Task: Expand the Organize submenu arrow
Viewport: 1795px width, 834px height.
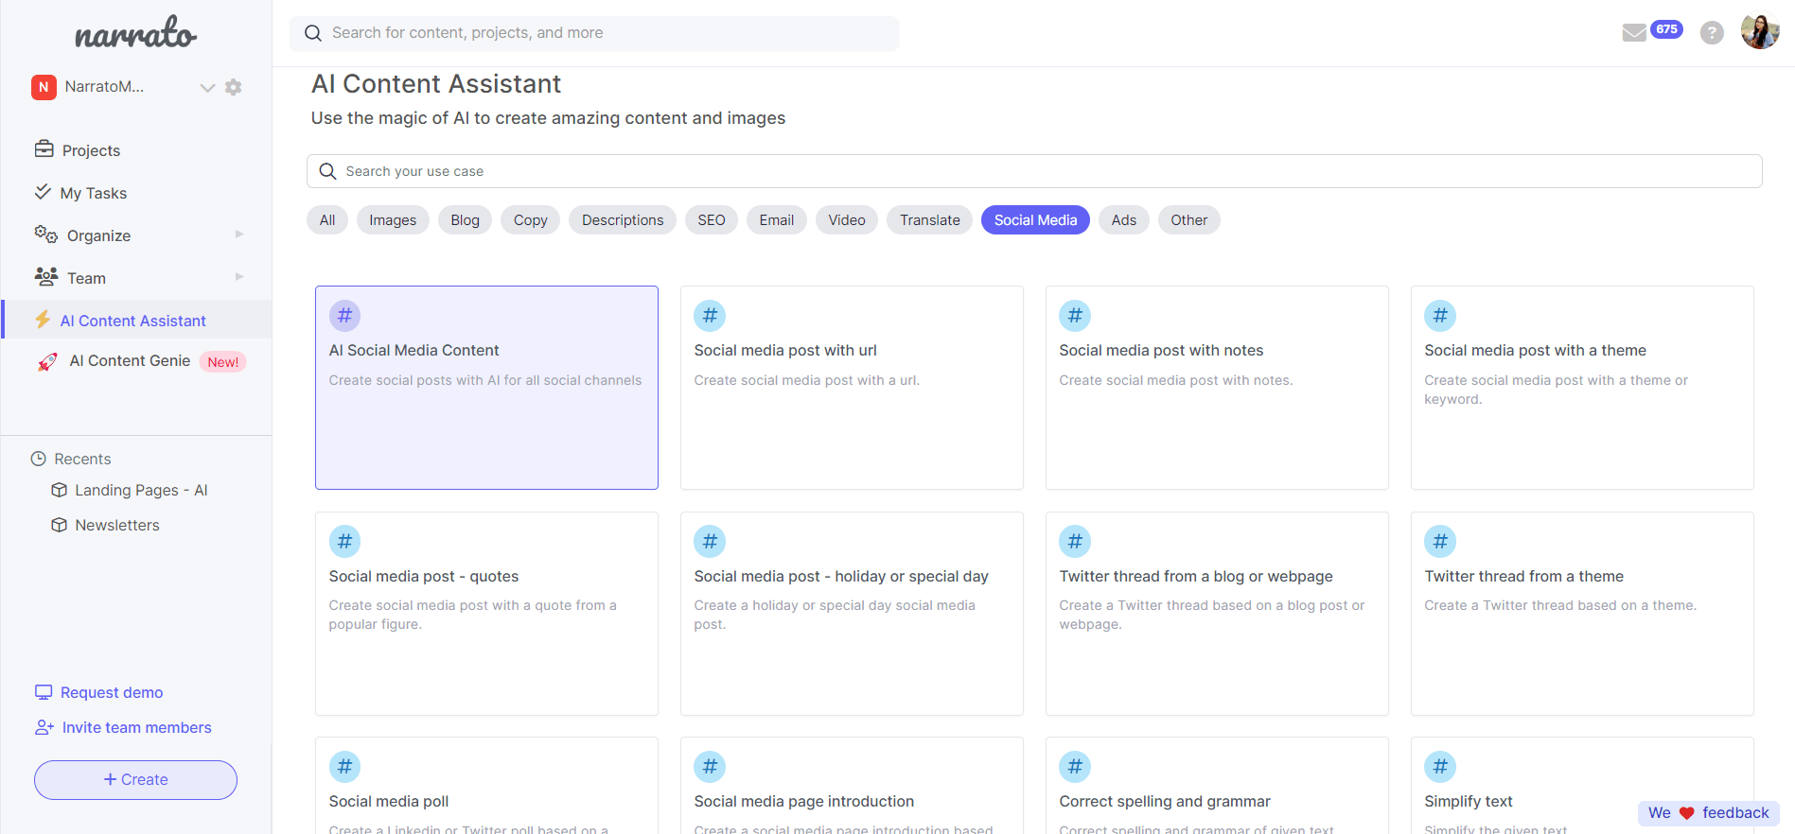Action: (239, 235)
